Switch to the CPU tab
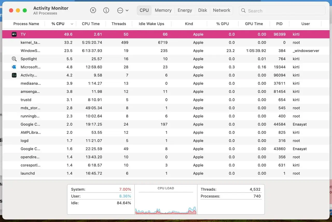 (144, 10)
